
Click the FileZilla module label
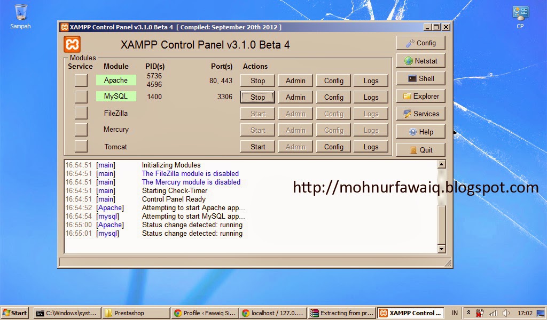(x=116, y=113)
